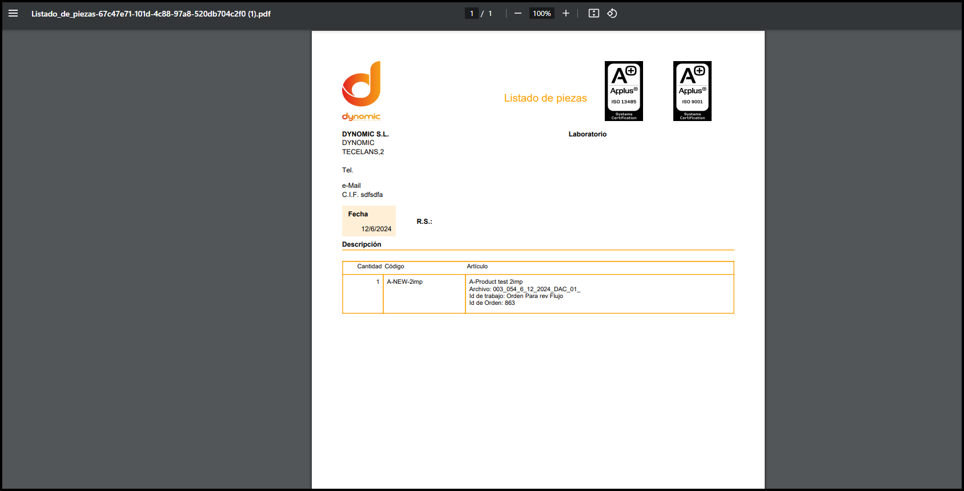Click the date value 12/6/2024
The width and height of the screenshot is (964, 491).
pos(376,229)
